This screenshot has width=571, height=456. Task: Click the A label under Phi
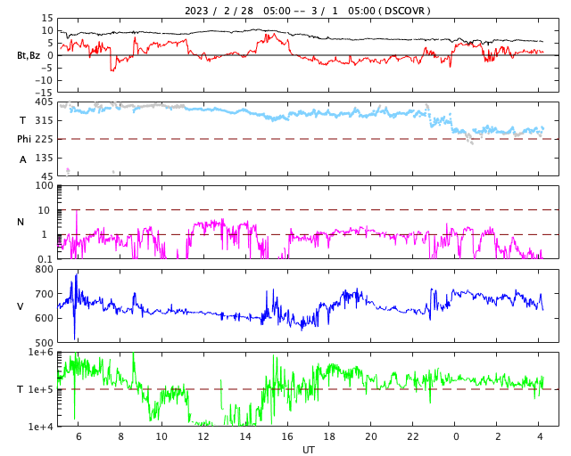coord(23,159)
